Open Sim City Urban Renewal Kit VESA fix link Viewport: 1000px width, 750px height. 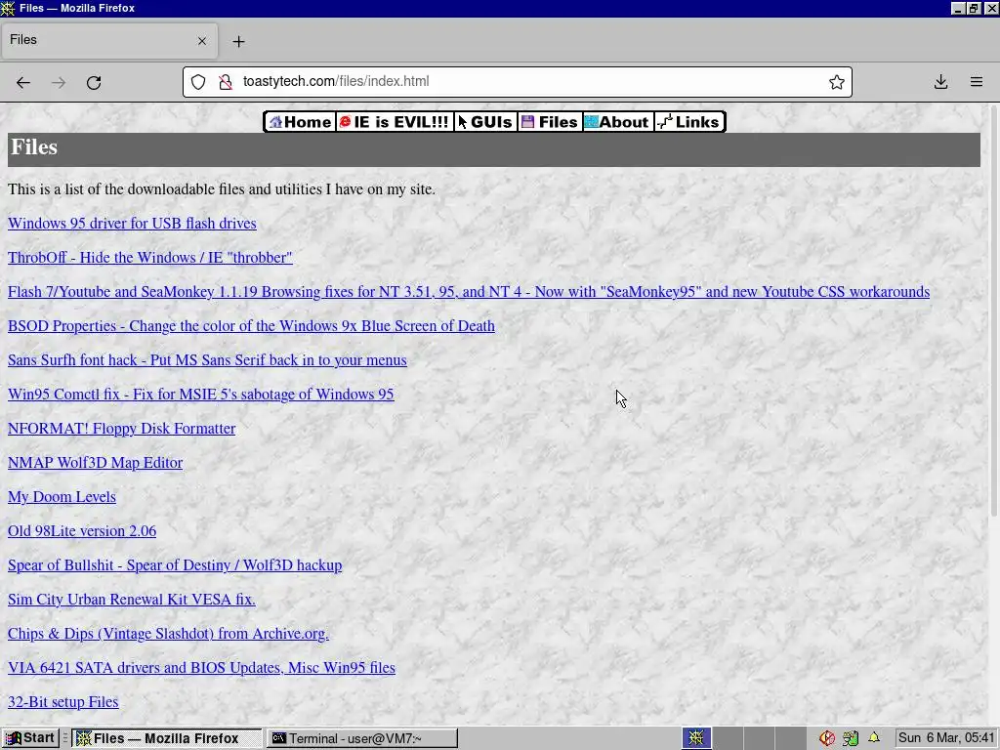click(x=132, y=600)
